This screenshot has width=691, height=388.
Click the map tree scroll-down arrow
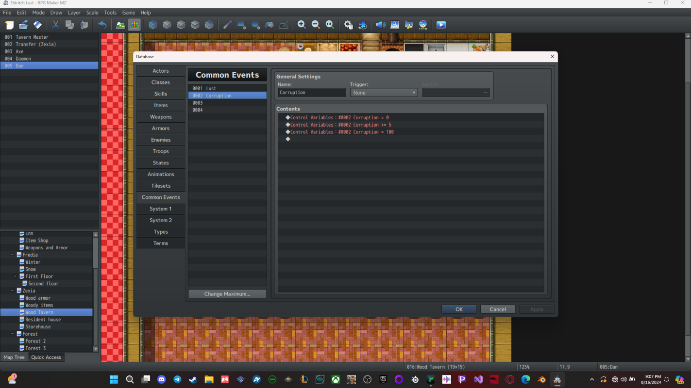95,349
